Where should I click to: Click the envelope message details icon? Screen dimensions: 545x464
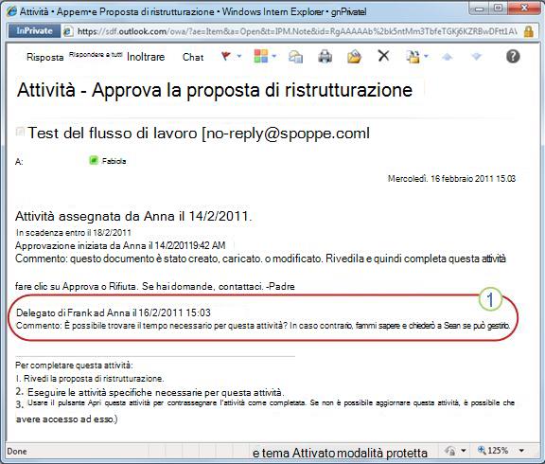296,57
